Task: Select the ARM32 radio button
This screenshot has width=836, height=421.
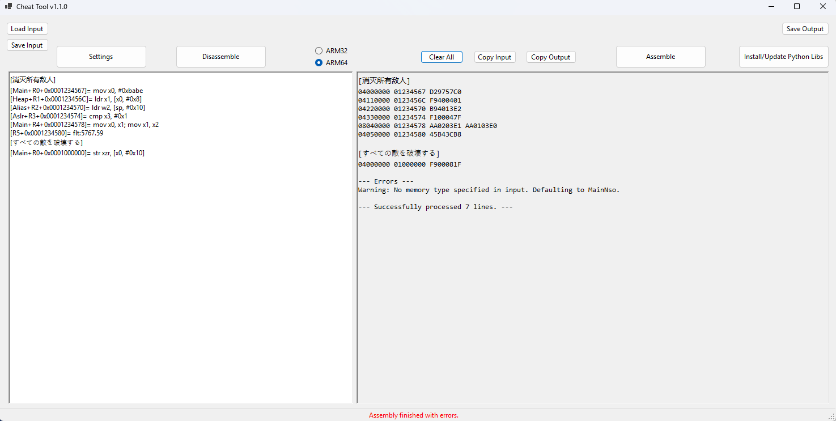Action: pos(332,51)
